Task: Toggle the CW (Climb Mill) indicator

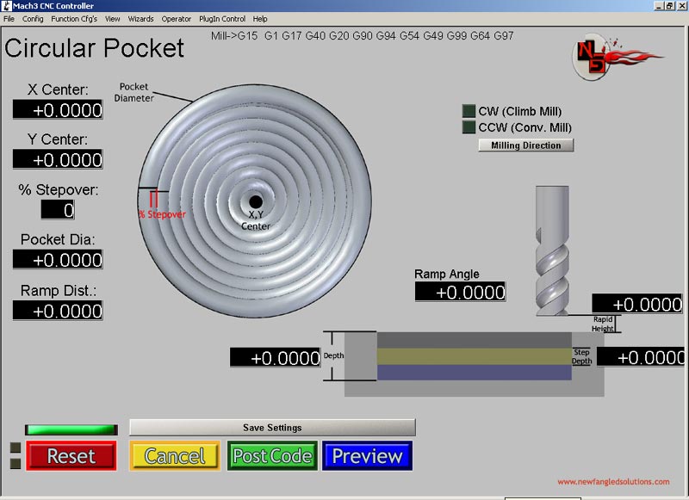Action: [469, 111]
